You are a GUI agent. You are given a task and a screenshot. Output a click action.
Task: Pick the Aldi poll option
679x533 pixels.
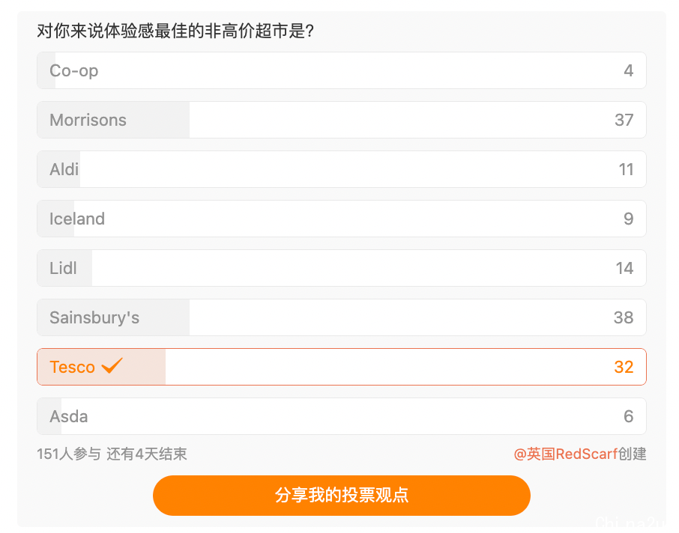341,170
